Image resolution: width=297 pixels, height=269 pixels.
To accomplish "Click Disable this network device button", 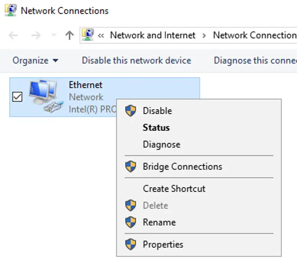I will pos(136,60).
